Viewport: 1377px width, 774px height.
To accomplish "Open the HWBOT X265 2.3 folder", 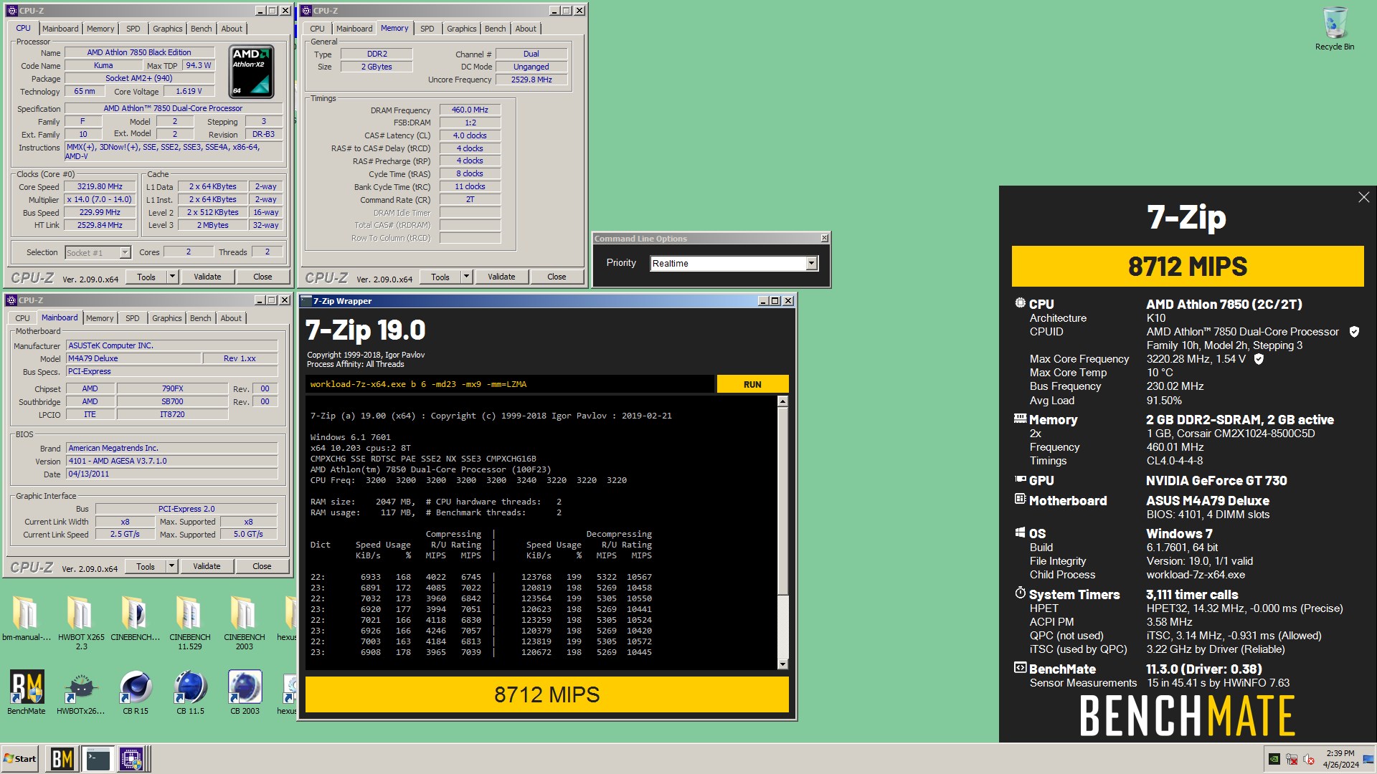I will pos(81,622).
